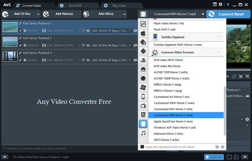Click pencil icon to rename Koh Samui Thailand-1

[x=21, y=23]
